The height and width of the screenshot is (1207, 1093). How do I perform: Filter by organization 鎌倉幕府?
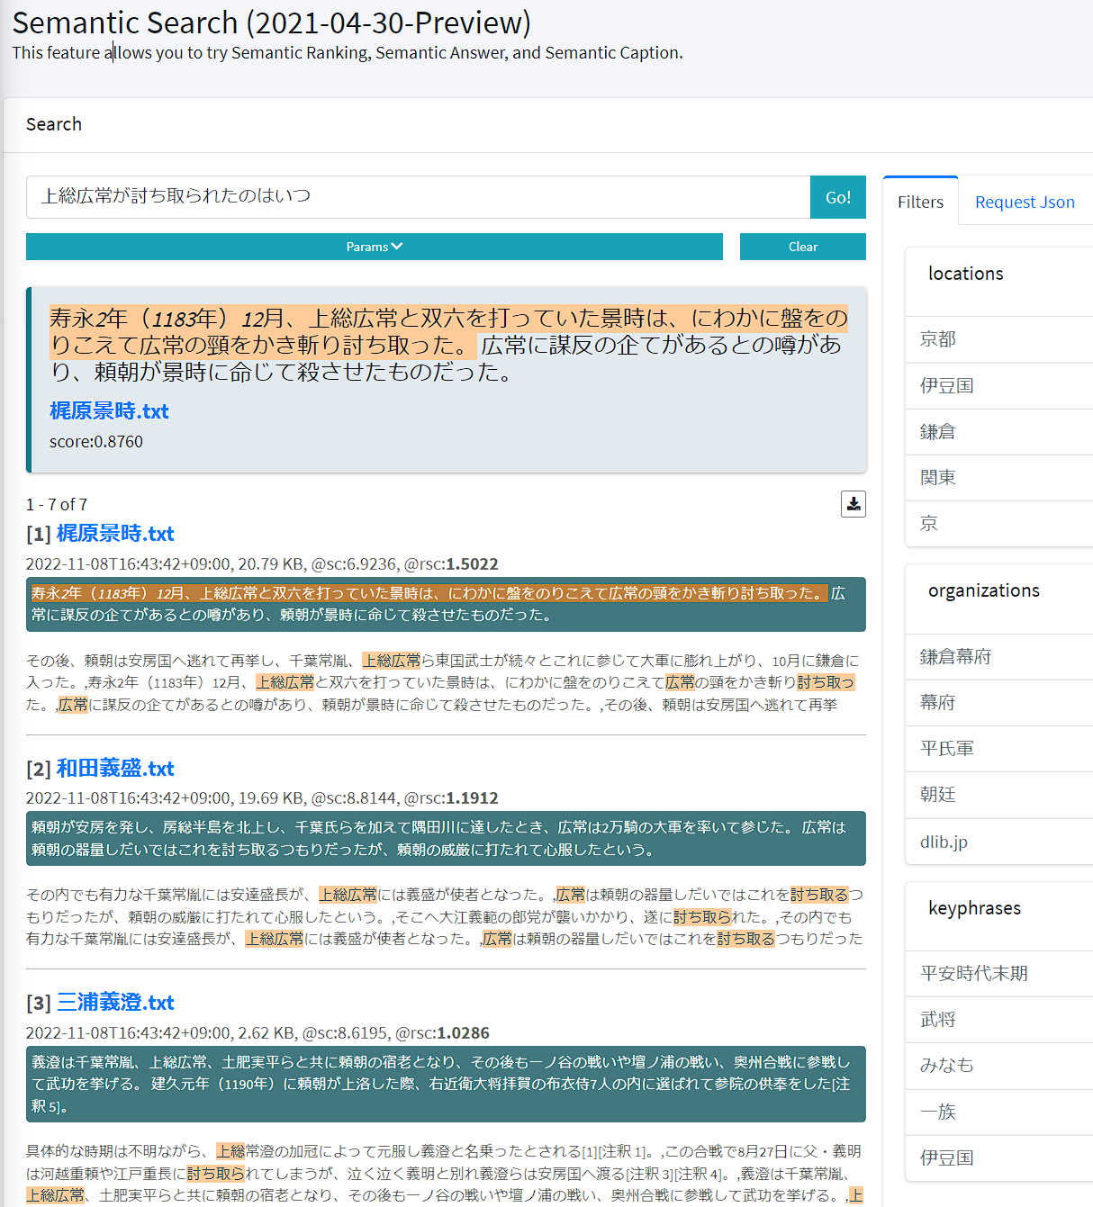[x=999, y=657]
